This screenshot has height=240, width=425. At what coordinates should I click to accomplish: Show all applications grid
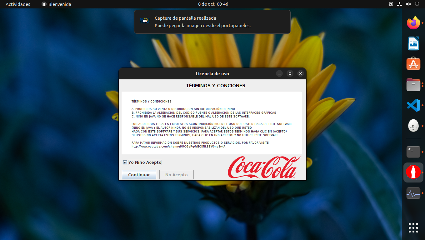[x=413, y=227]
